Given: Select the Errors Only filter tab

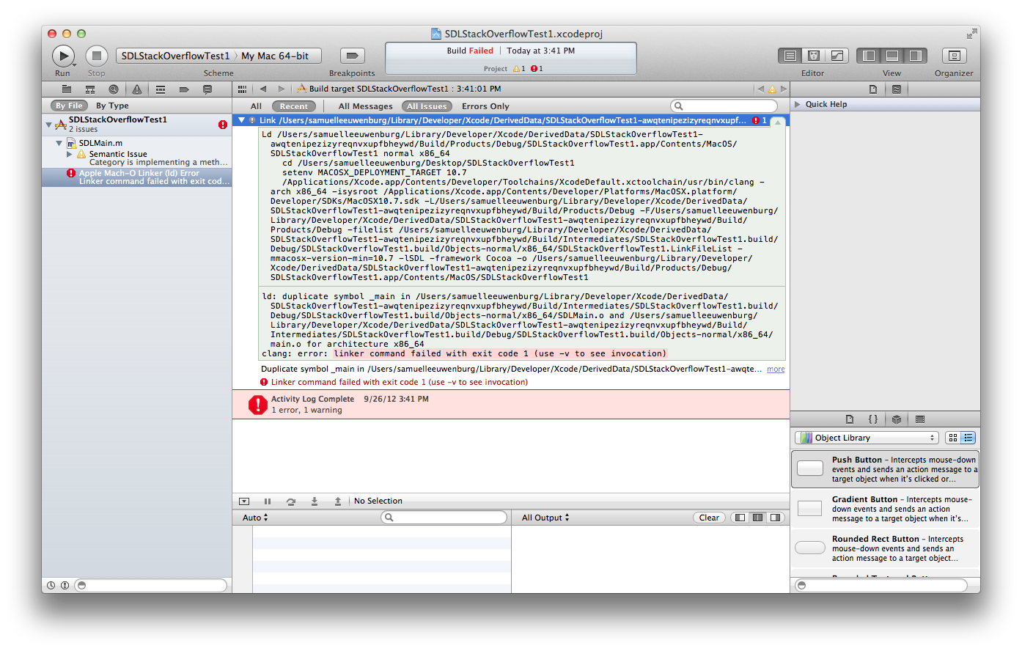Looking at the screenshot, I should point(485,106).
